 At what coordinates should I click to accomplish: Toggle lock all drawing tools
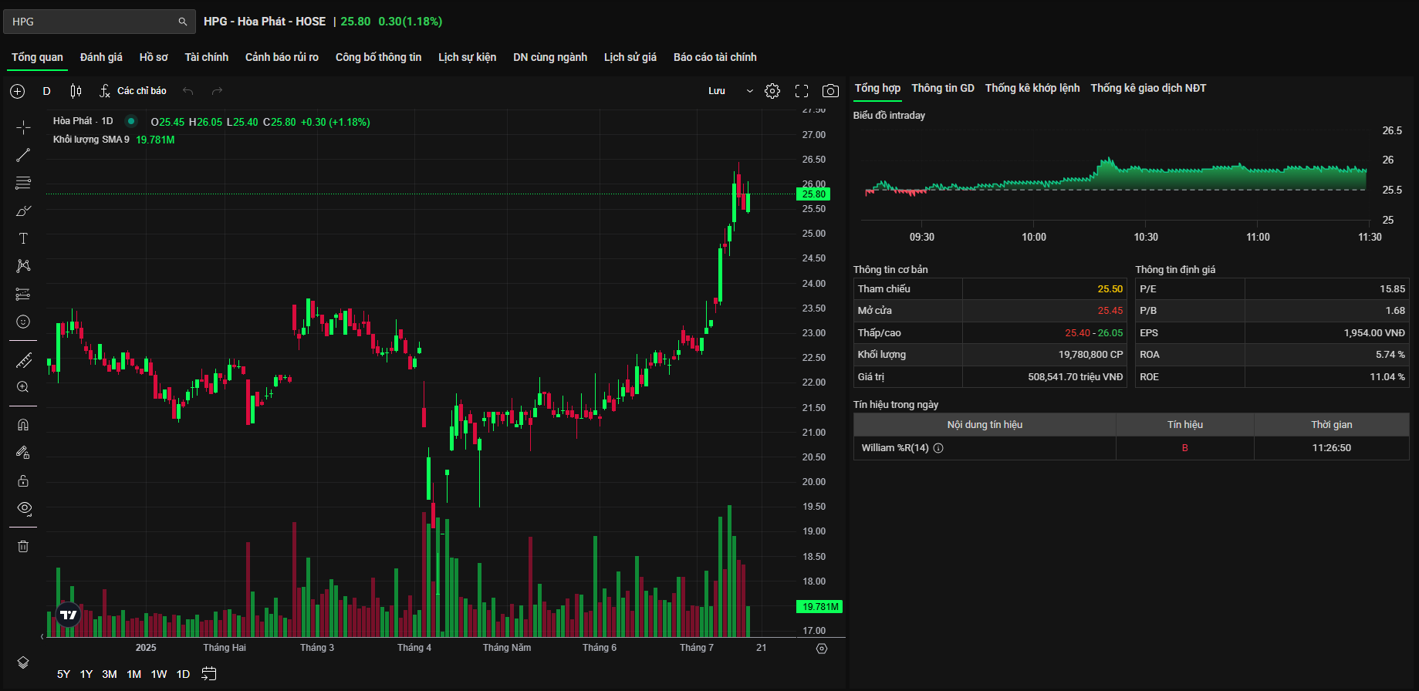coord(23,480)
